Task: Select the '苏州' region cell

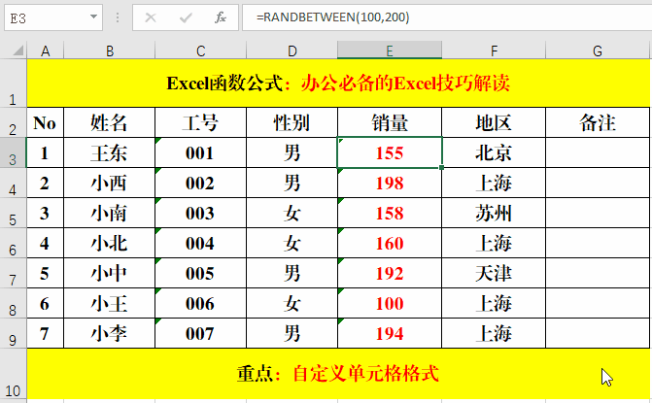Action: point(494,213)
